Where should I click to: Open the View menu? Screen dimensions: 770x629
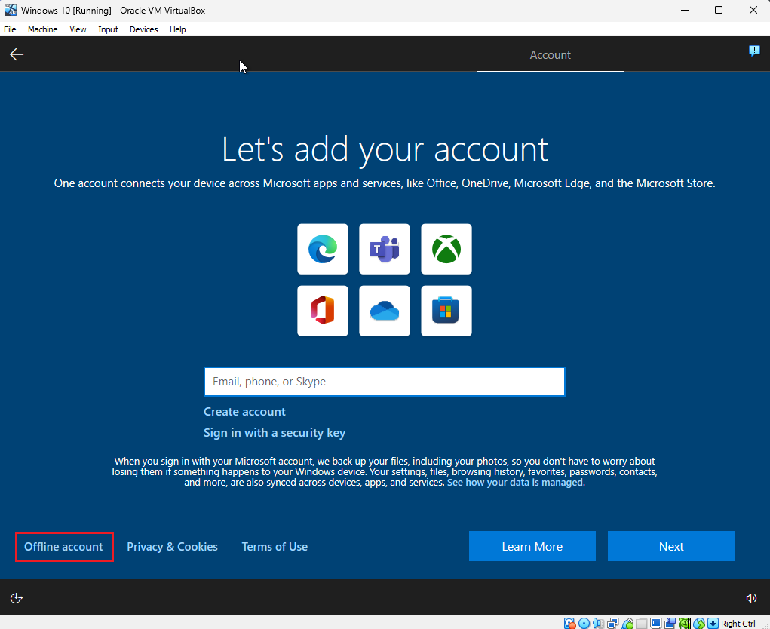pyautogui.click(x=78, y=29)
